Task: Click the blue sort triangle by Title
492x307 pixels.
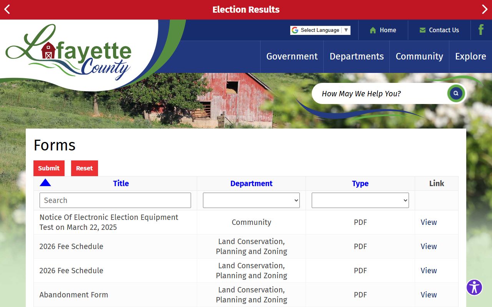Action: click(45, 183)
